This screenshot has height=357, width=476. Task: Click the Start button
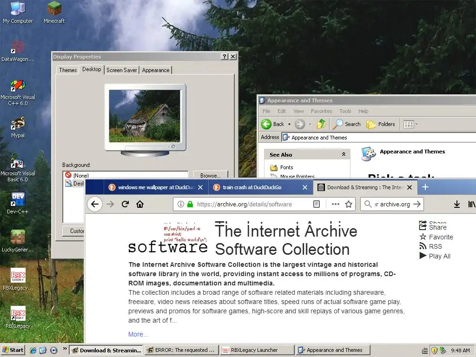click(13, 350)
